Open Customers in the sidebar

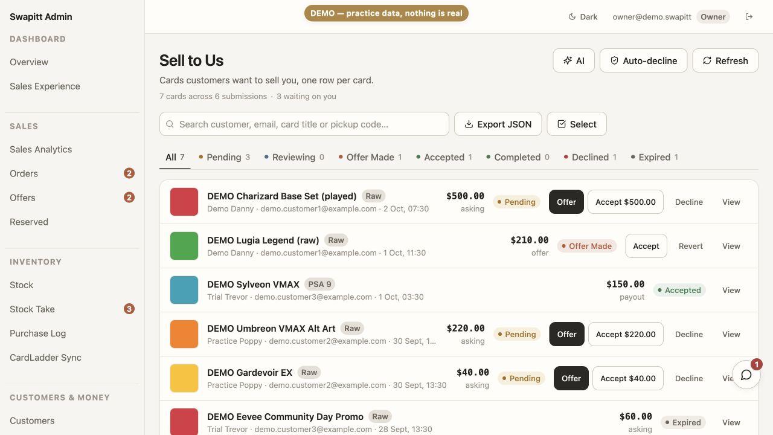(72, 420)
